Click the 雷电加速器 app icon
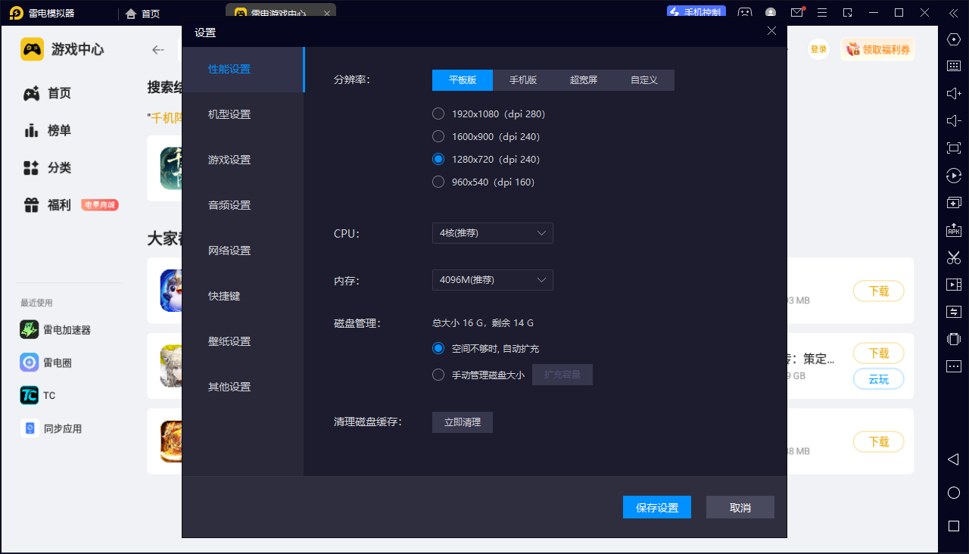The image size is (969, 554). point(30,330)
